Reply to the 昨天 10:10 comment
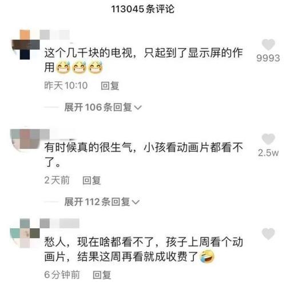 tap(110, 86)
